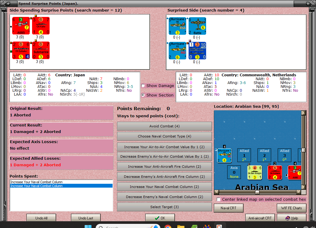Click the Allied 2 sea box section
Viewport: 316px width, 228px height.
point(264,155)
